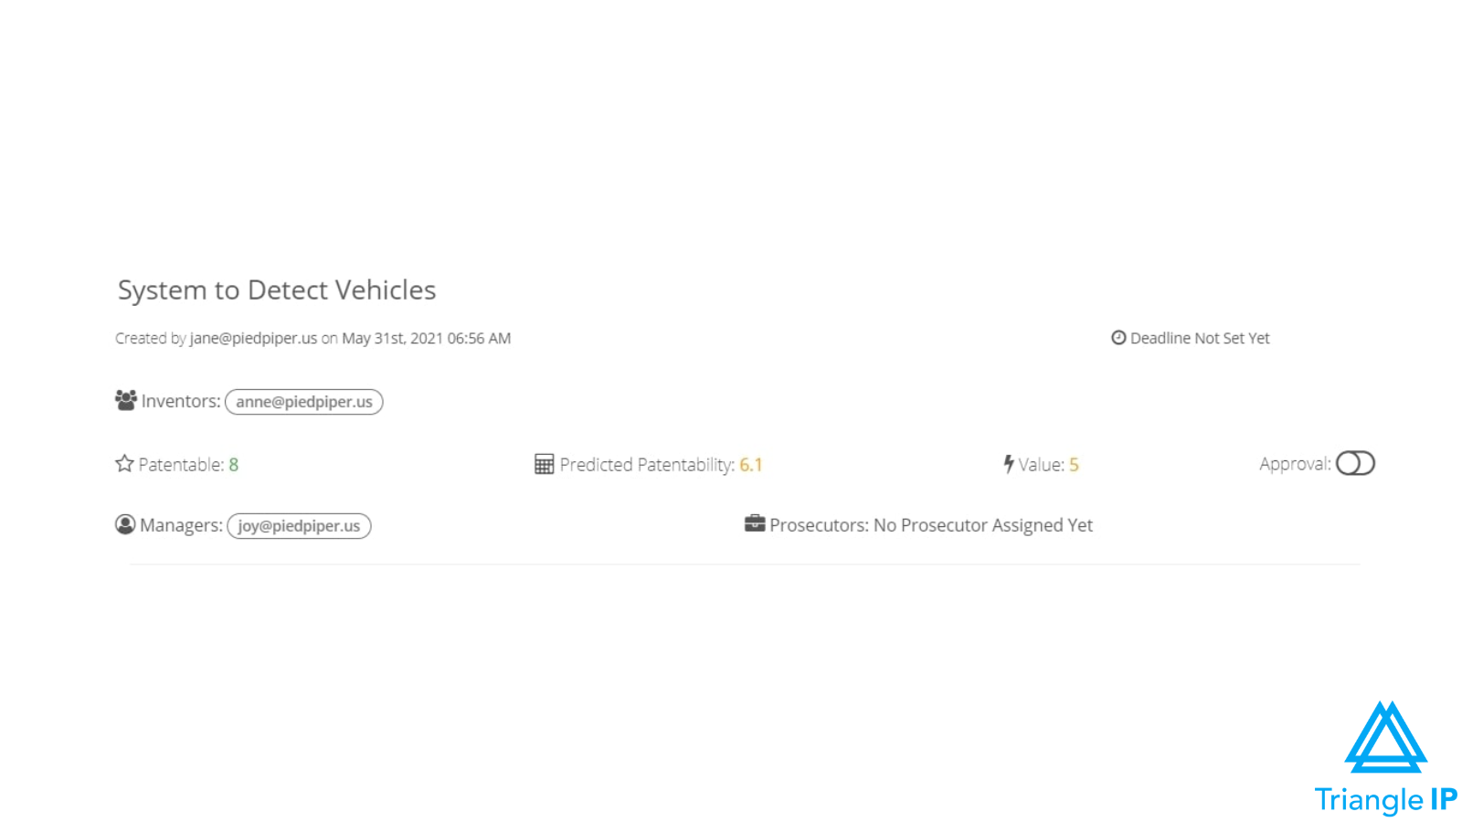This screenshot has width=1462, height=822.
Task: Click the Patentable score 8
Action: coord(234,465)
